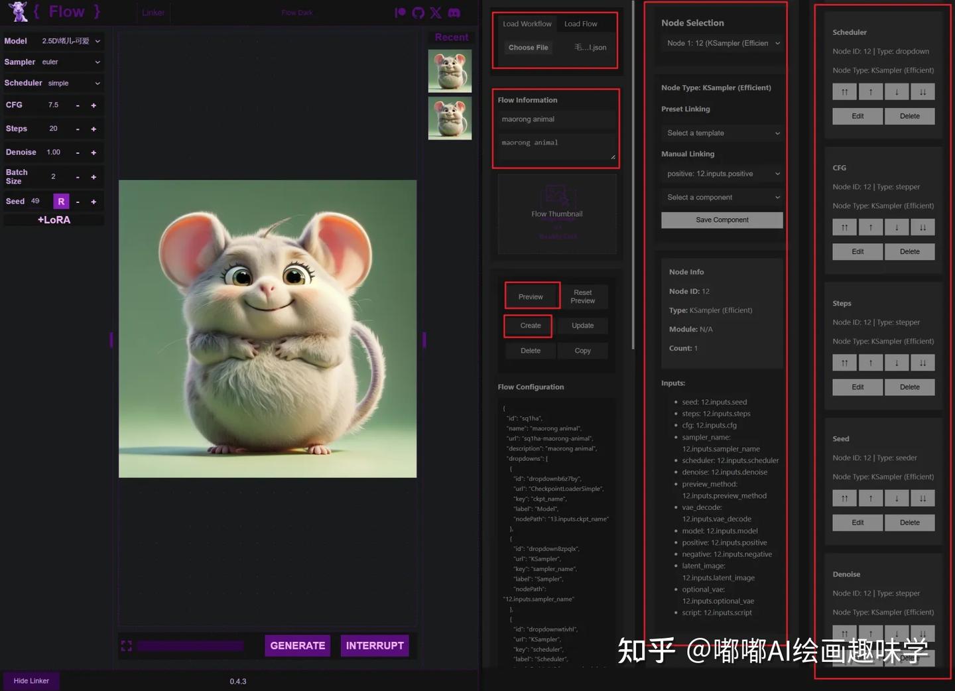The image size is (955, 691).
Task: Toggle random seed R button
Action: click(x=61, y=202)
